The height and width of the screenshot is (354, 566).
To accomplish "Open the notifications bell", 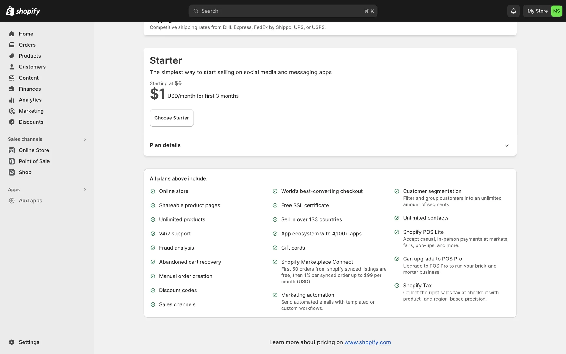I will [x=513, y=11].
